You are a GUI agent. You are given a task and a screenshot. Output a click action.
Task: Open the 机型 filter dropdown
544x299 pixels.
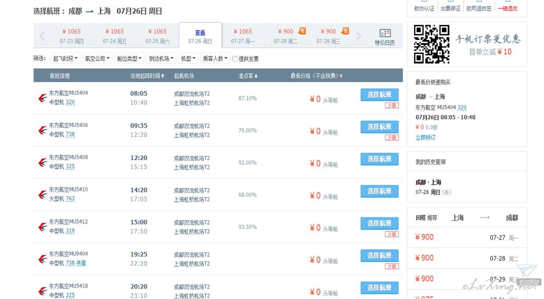188,58
